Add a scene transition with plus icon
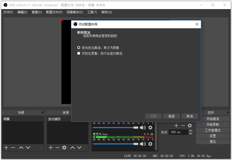 click(x=176, y=125)
